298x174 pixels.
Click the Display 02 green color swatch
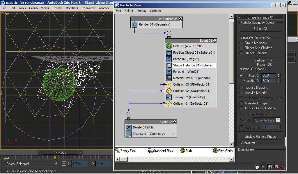click(213, 97)
